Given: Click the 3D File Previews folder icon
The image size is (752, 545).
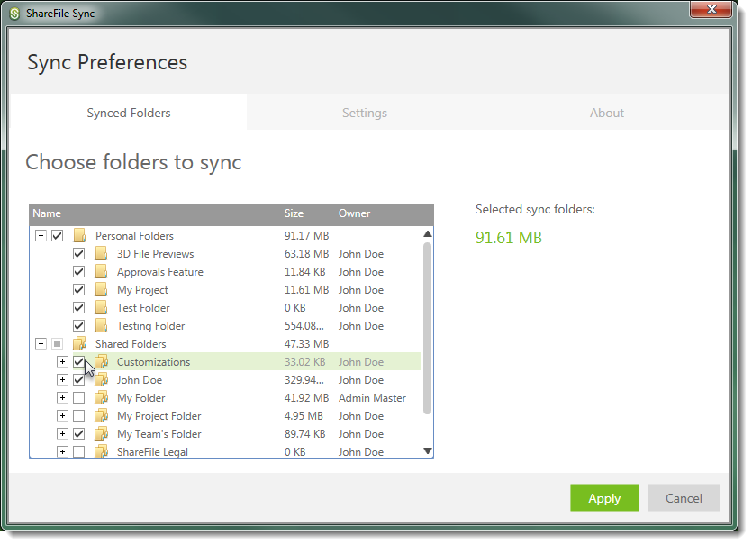Looking at the screenshot, I should 100,253.
